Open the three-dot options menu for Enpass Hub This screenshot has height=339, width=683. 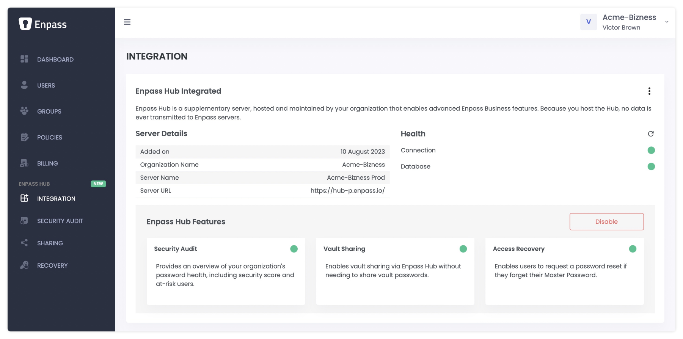click(649, 91)
